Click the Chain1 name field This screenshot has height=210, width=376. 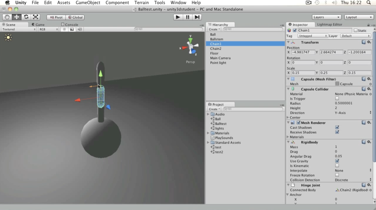325,31
